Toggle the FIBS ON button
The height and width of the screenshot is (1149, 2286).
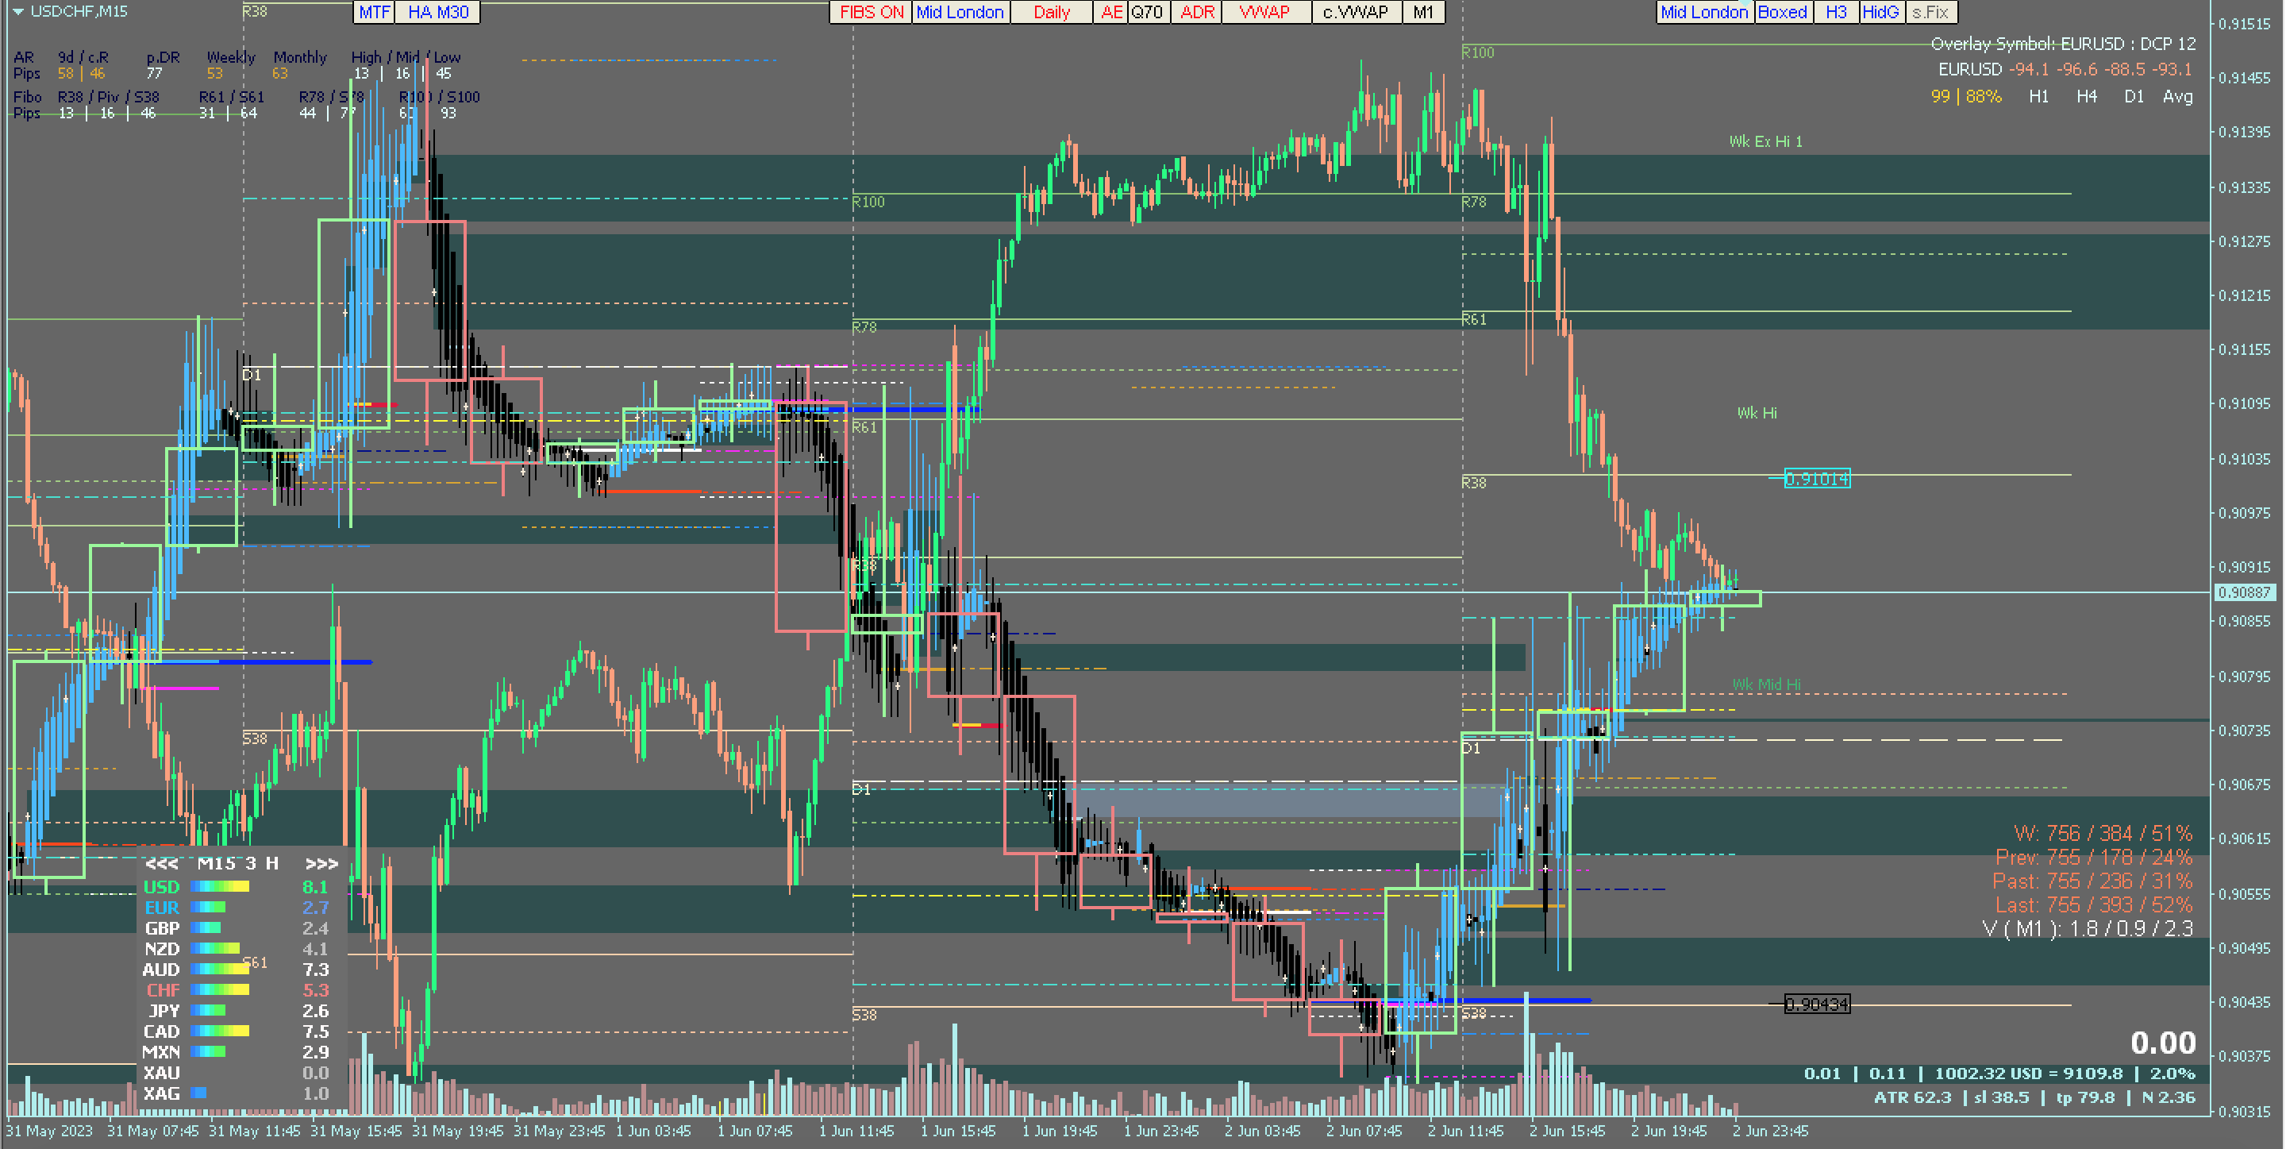[871, 13]
